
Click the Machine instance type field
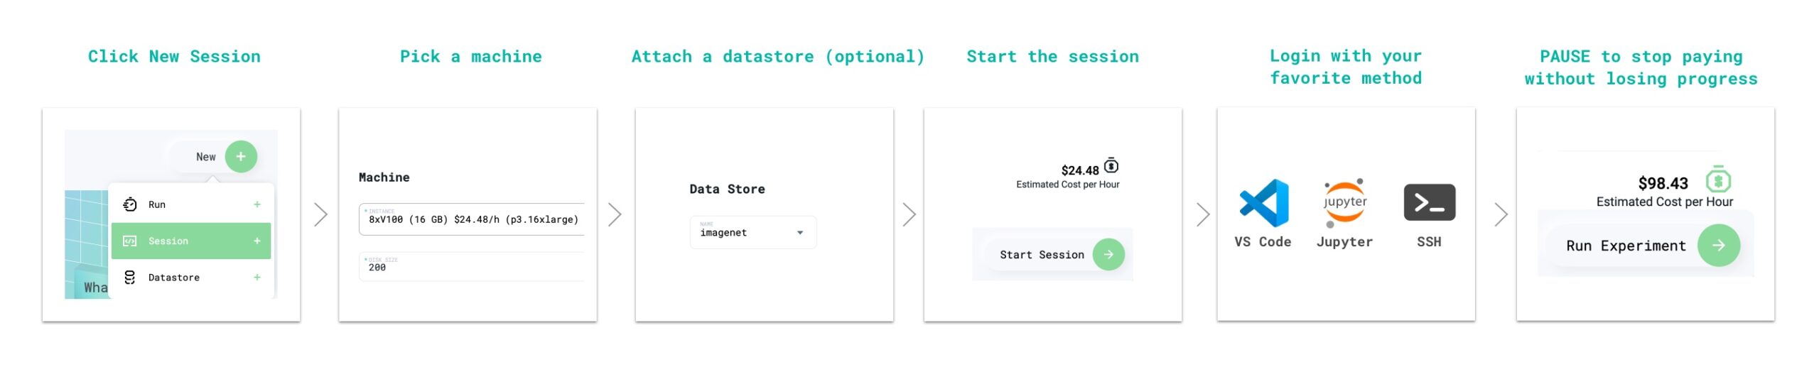[472, 219]
